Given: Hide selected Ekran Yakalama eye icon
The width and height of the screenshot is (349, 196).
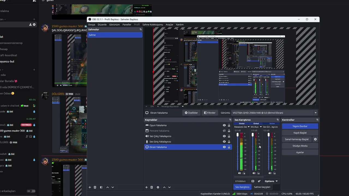Looking at the screenshot, I should point(224,147).
